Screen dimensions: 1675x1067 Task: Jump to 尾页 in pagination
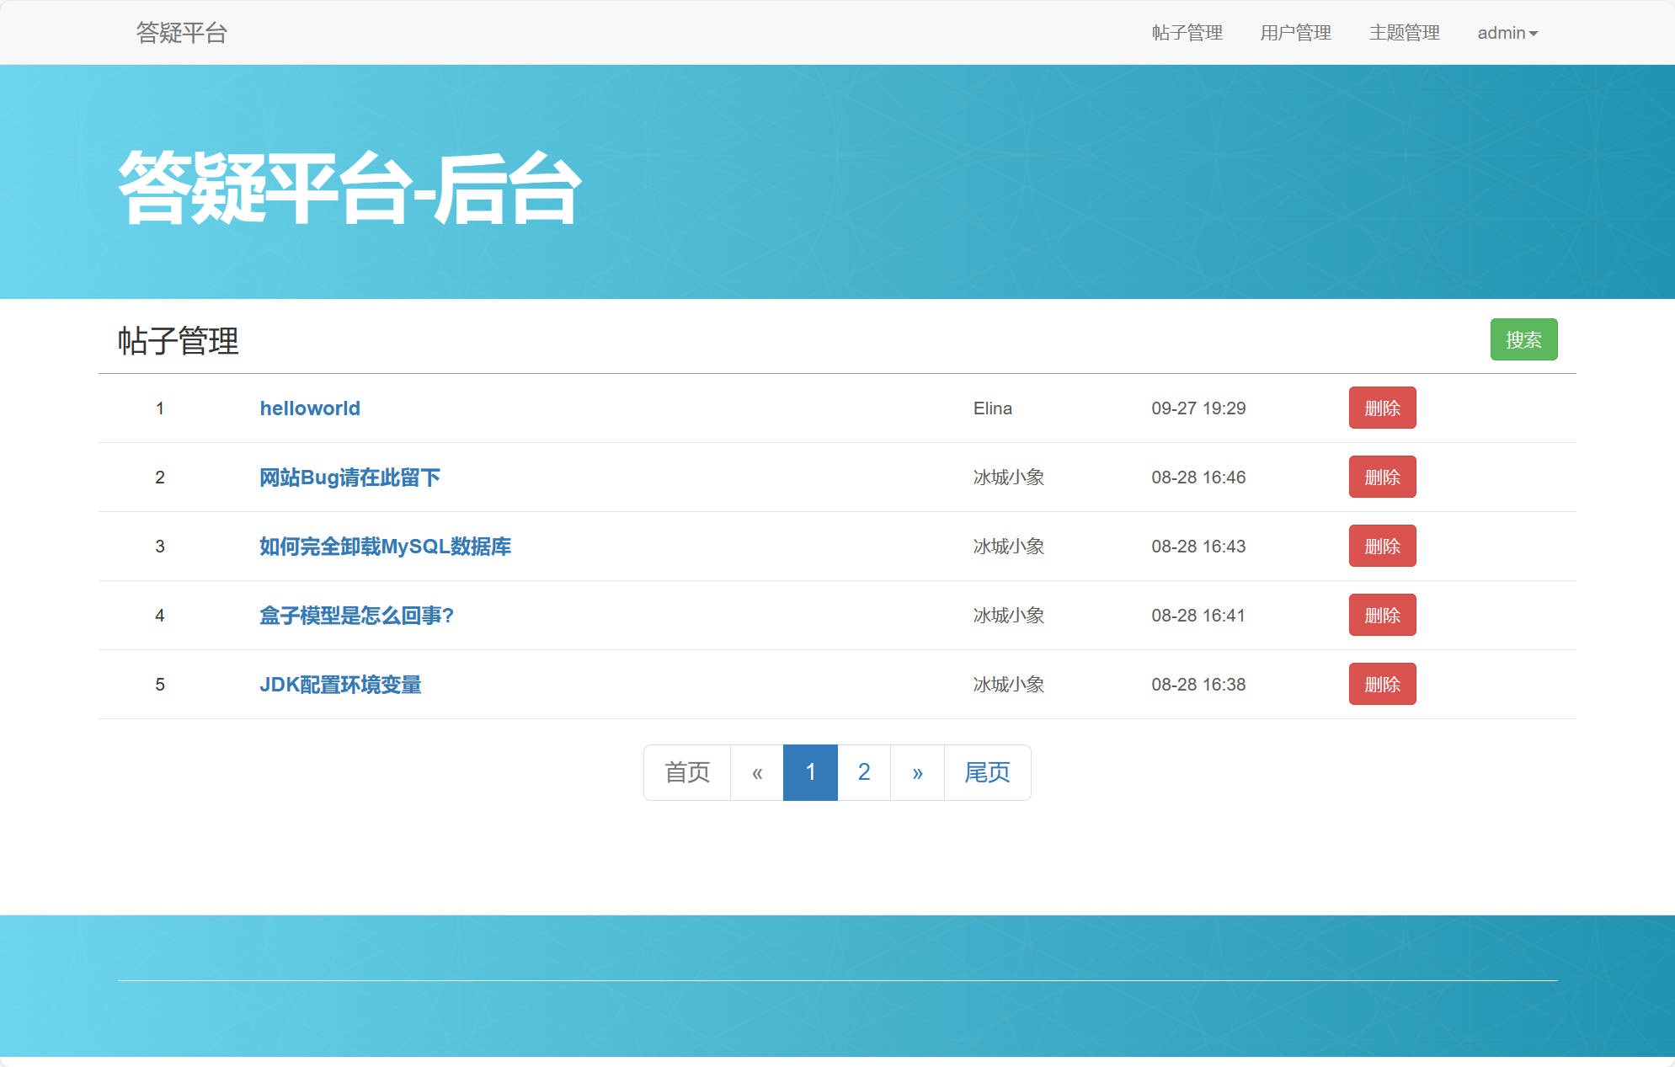pos(986,771)
